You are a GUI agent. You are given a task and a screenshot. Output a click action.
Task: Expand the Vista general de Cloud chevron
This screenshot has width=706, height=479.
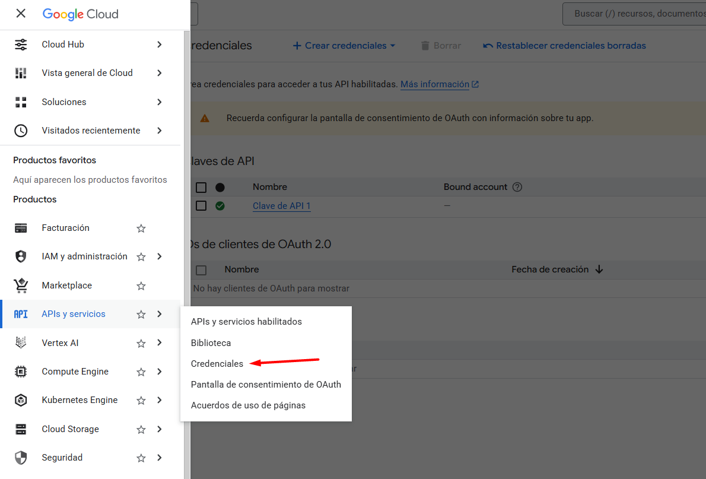[x=160, y=73]
